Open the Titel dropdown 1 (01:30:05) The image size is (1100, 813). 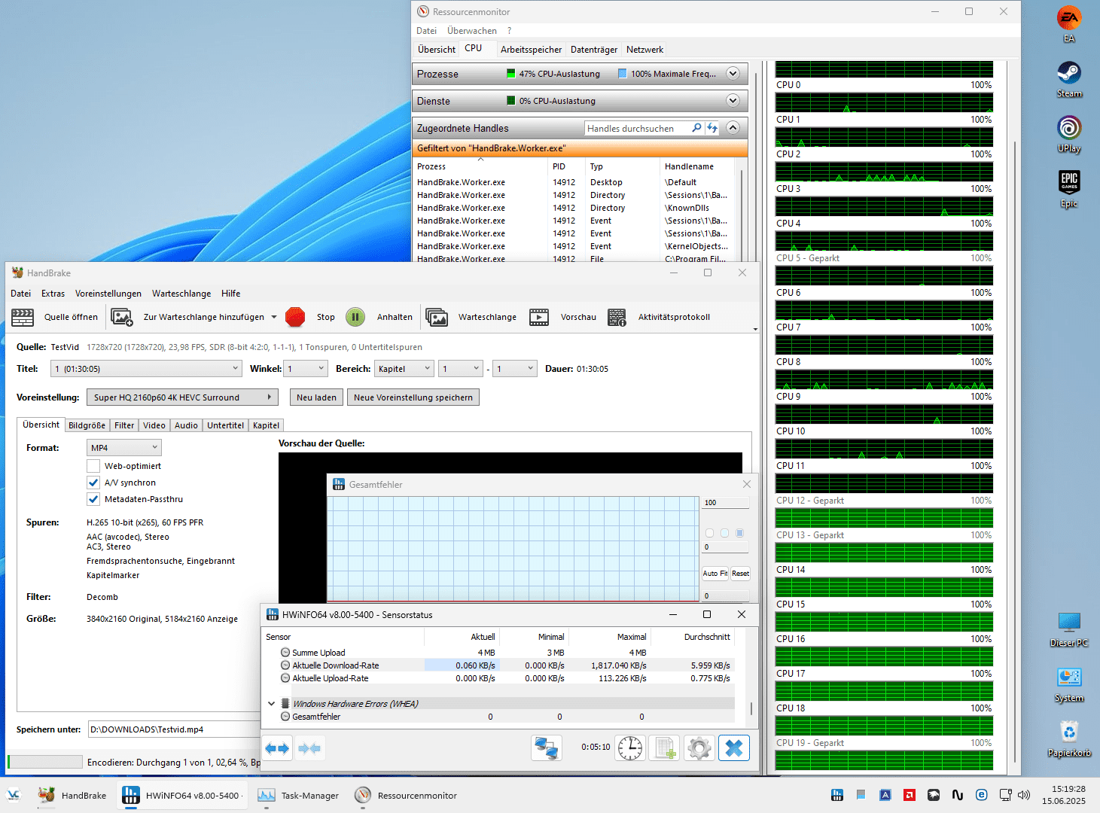[146, 369]
